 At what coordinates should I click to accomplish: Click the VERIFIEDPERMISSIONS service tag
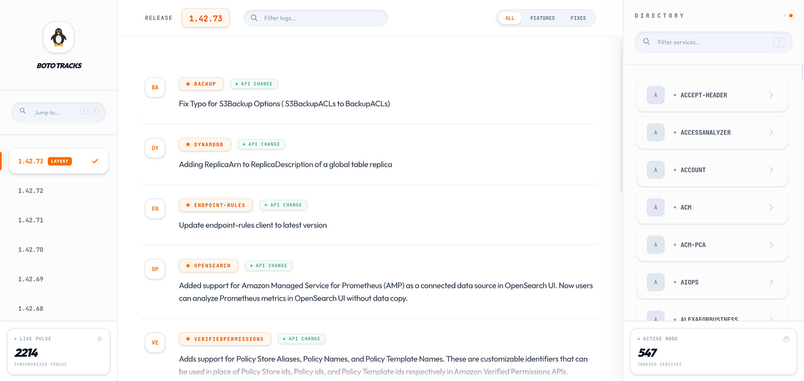pos(225,339)
